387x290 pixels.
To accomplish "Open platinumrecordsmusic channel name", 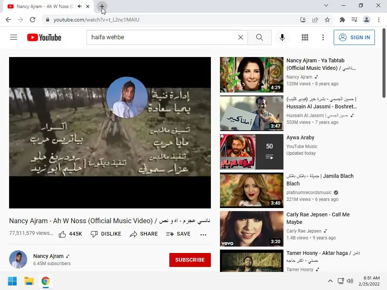I will [309, 193].
